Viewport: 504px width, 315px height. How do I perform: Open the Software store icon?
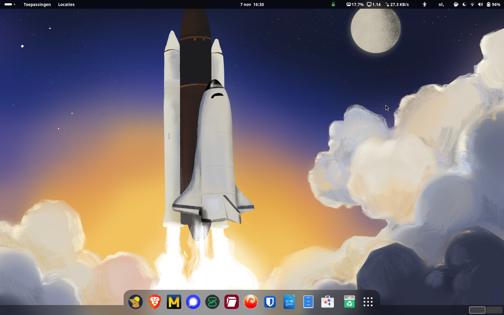click(x=328, y=302)
